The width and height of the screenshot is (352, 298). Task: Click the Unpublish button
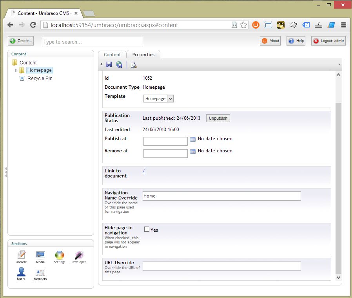point(218,118)
